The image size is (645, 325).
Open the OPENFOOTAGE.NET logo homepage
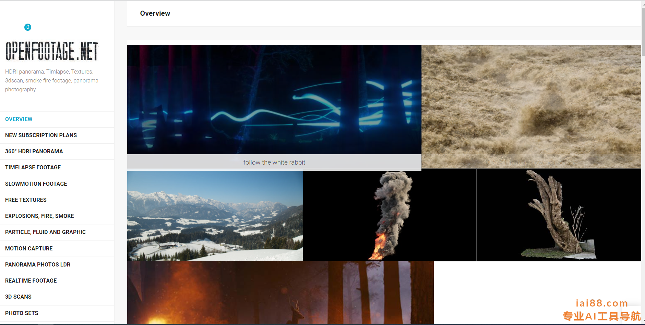point(52,51)
